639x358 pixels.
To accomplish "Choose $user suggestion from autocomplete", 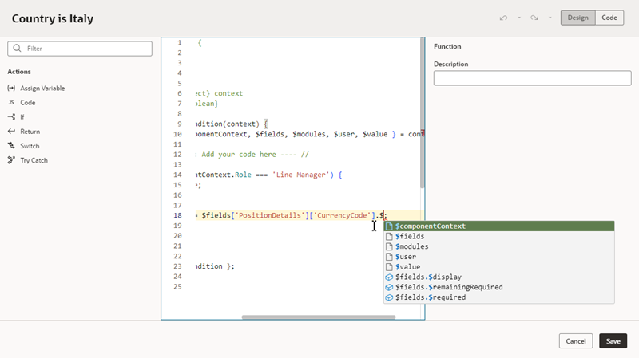I will pyautogui.click(x=498, y=257).
